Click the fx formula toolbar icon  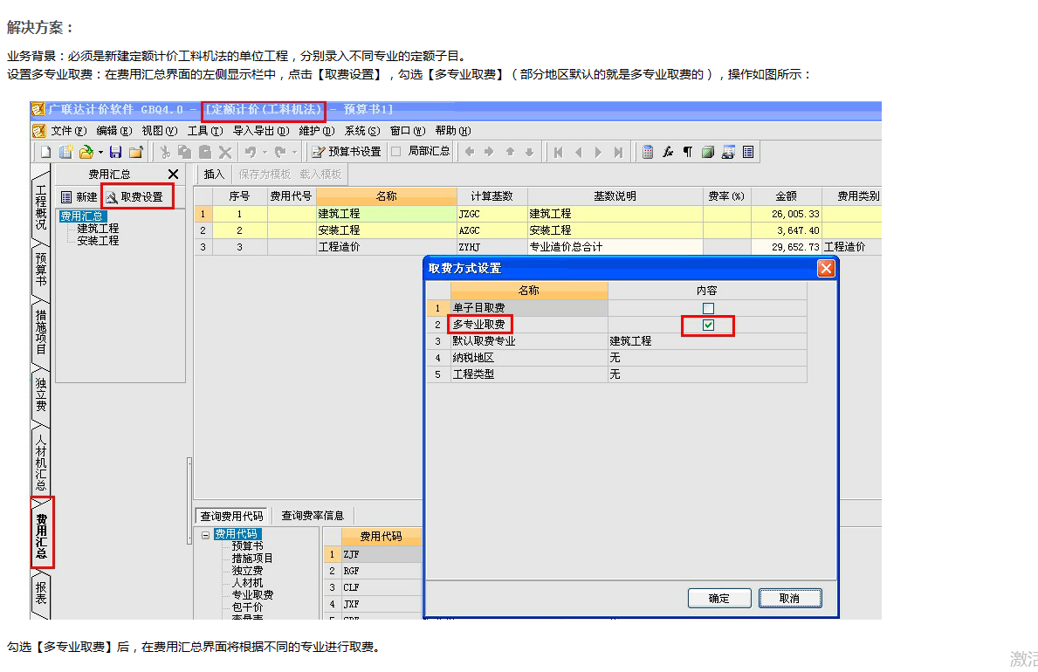coord(668,152)
